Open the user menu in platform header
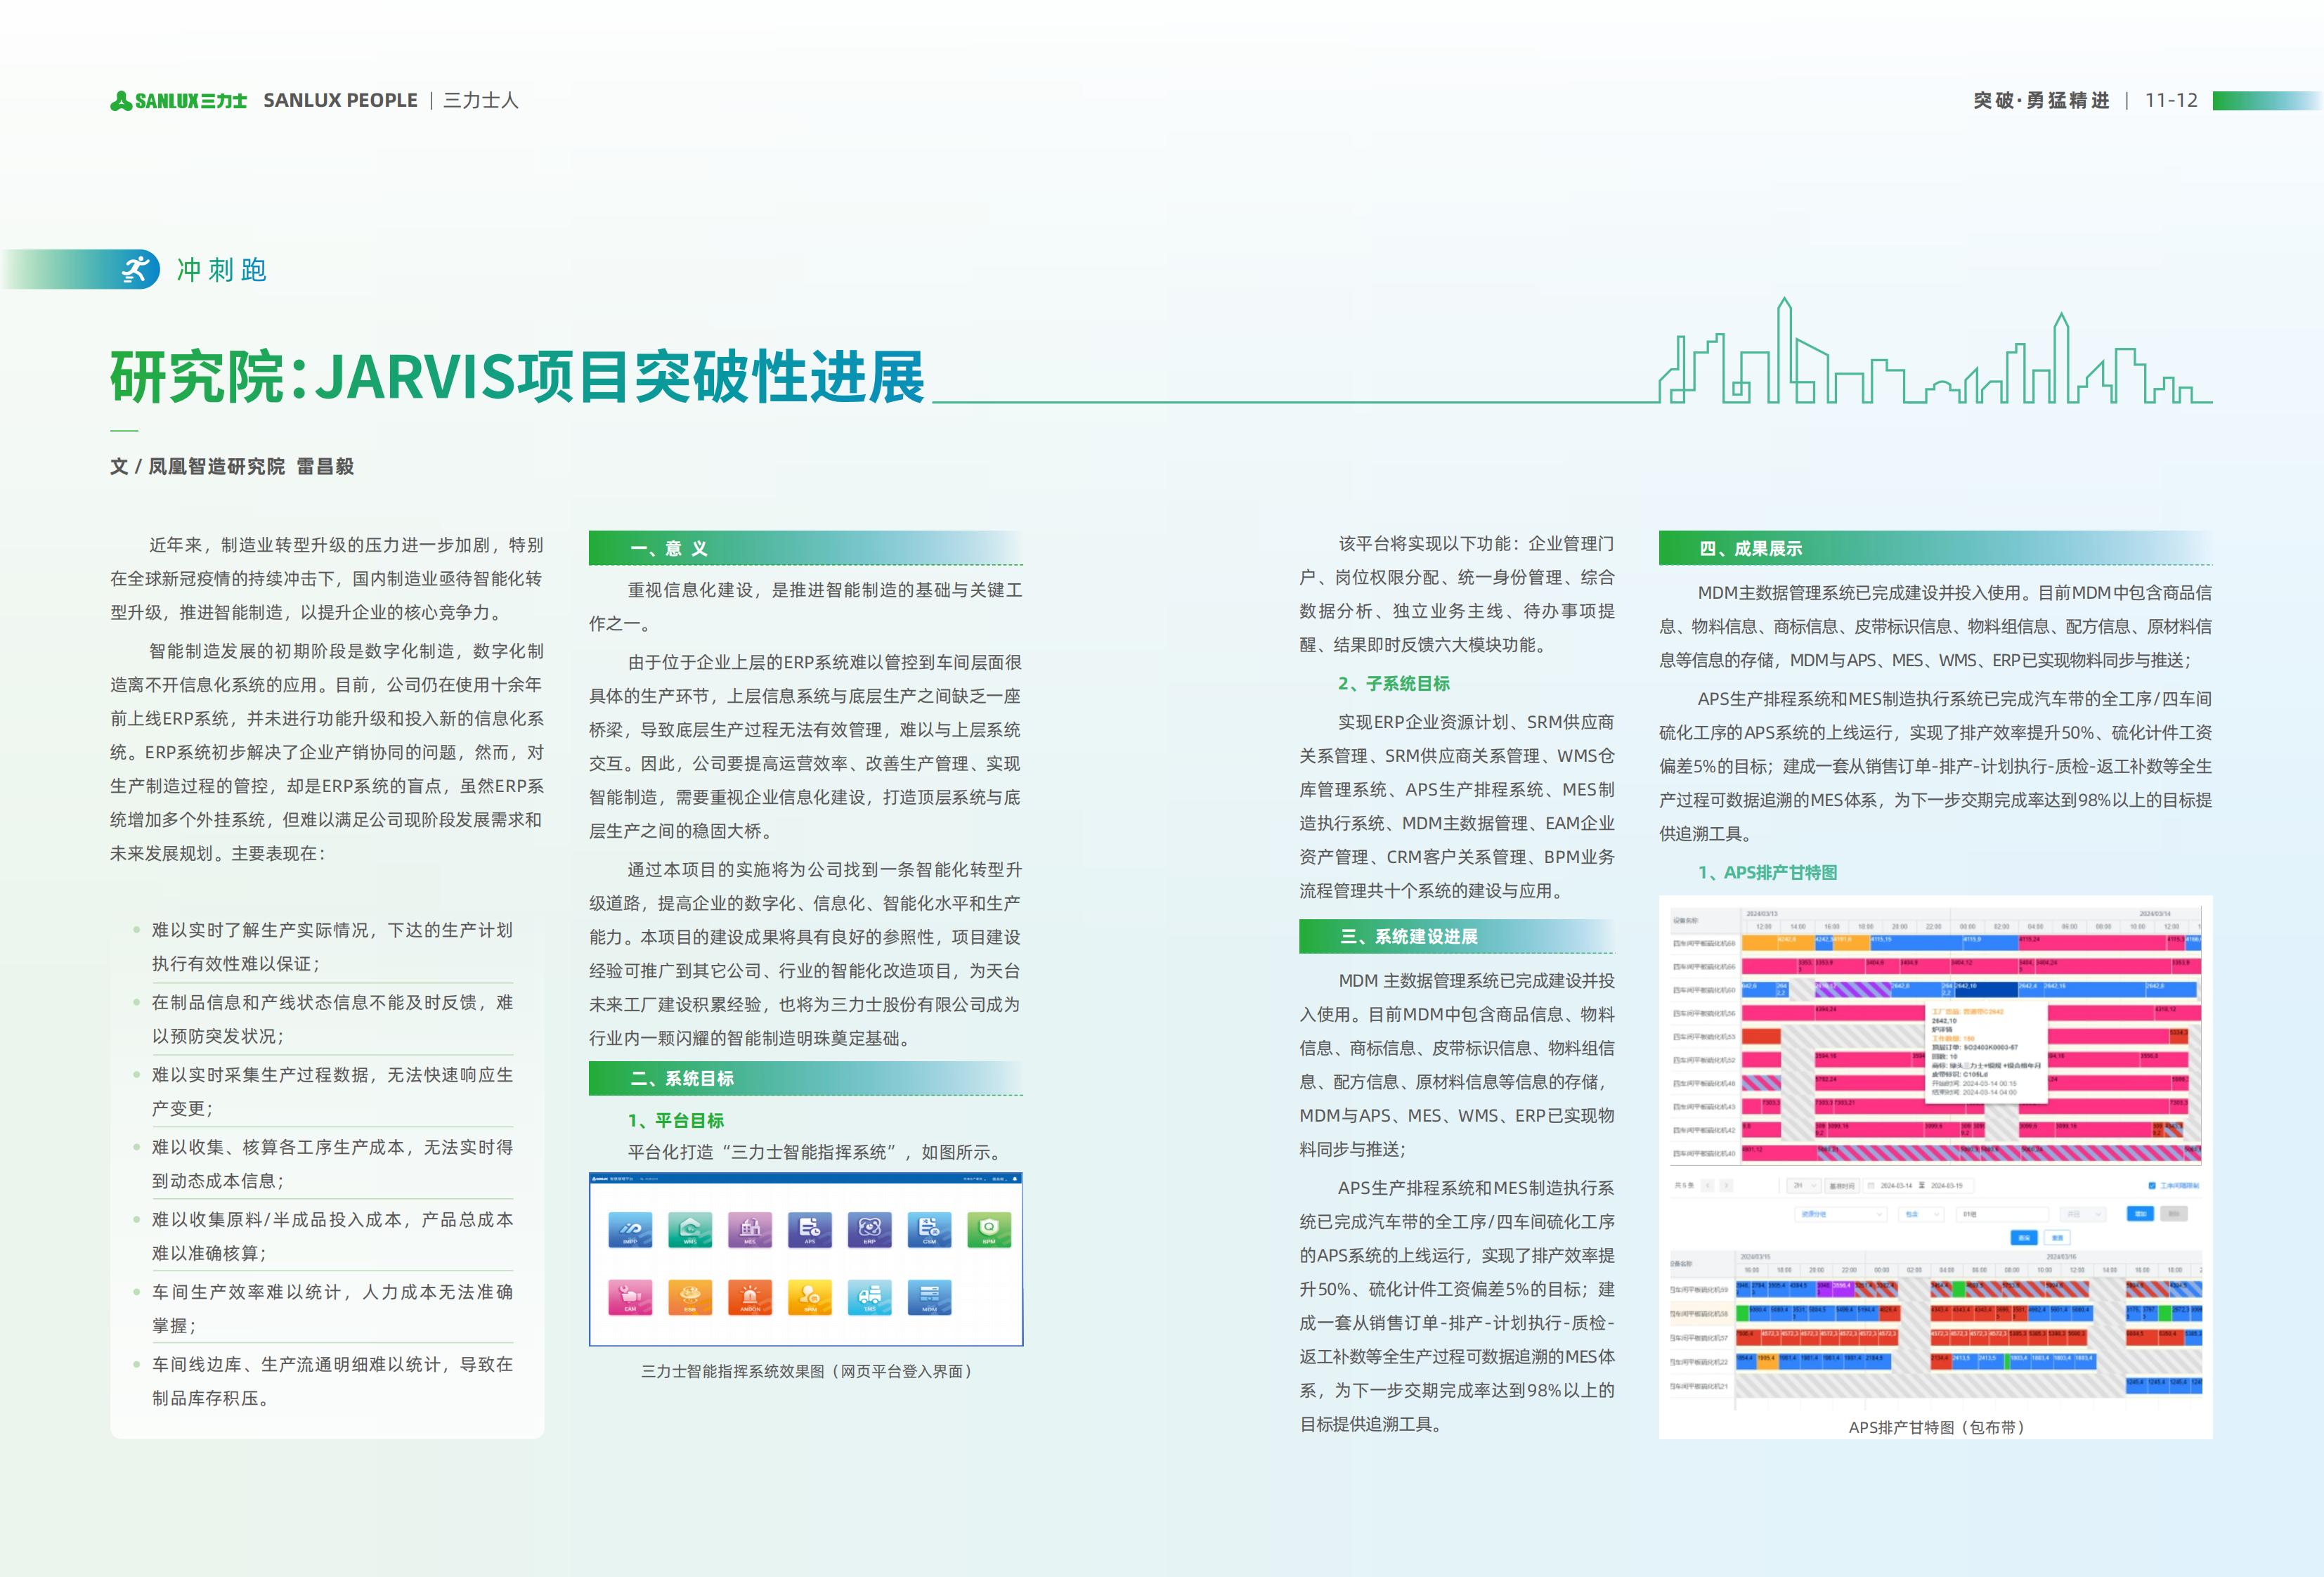This screenshot has height=1577, width=2324. pos(1000,1179)
